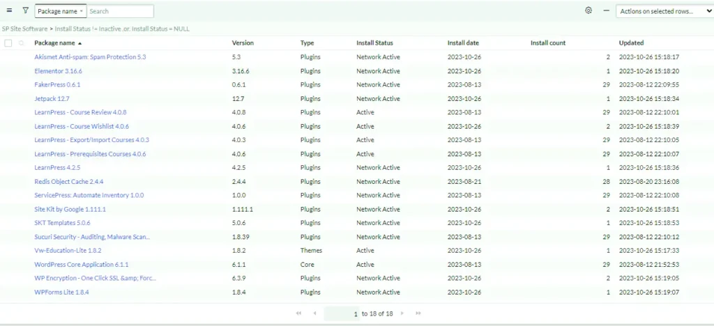This screenshot has width=714, height=326.
Task: Click the '1 to 18 of 18' pagination text
Action: pos(377,313)
